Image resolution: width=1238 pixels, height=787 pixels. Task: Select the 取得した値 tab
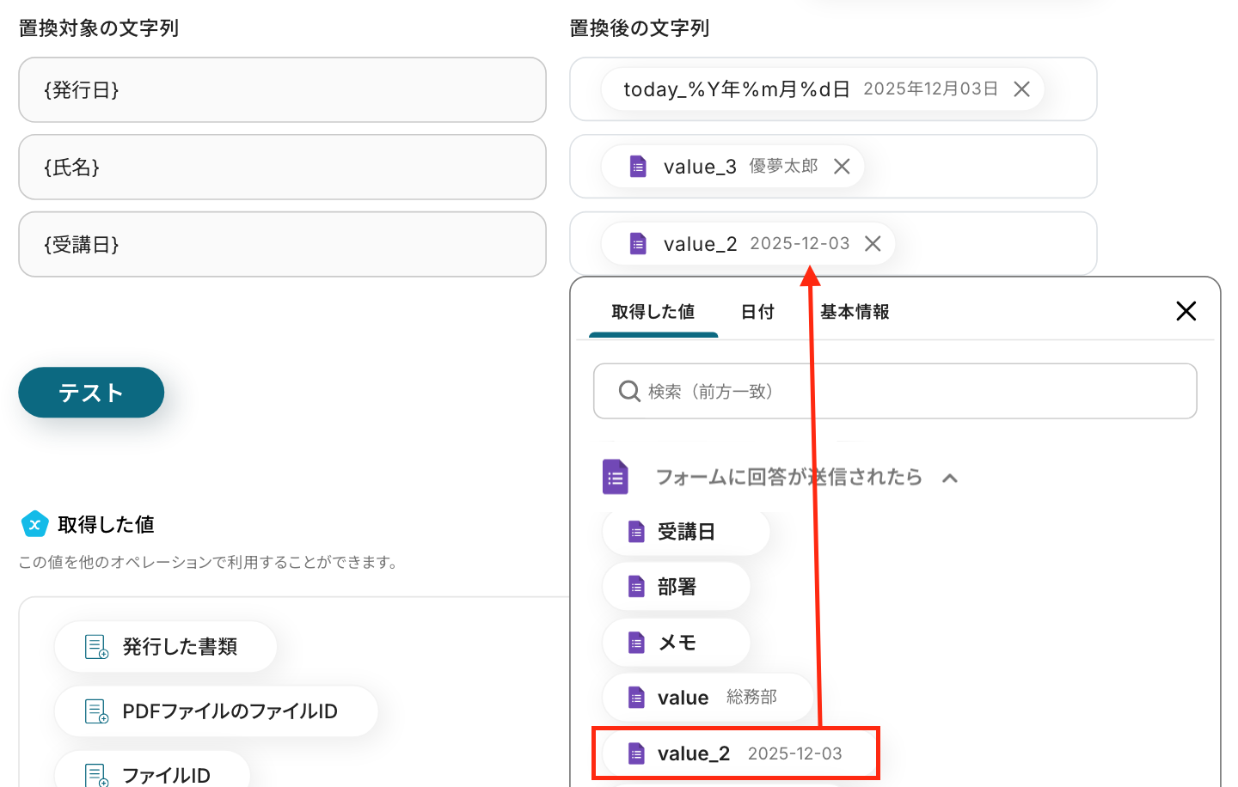point(653,312)
